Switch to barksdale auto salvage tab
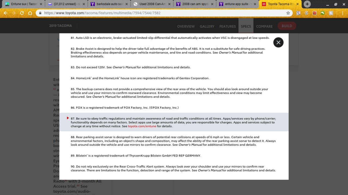Image resolution: width=348 pixels, height=195 pixels. click(109, 4)
